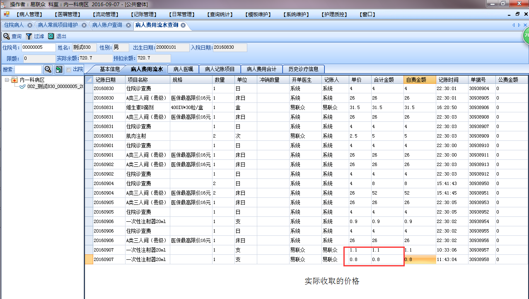This screenshot has height=299, width=529.
Task: Click the inner window restore icon
Action: (x=518, y=14)
